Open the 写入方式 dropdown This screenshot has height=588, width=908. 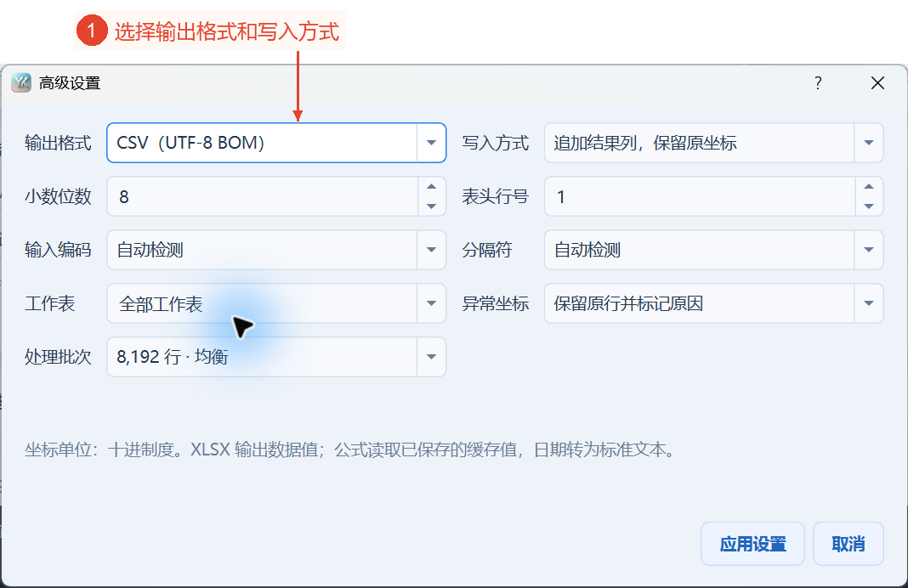pyautogui.click(x=713, y=143)
